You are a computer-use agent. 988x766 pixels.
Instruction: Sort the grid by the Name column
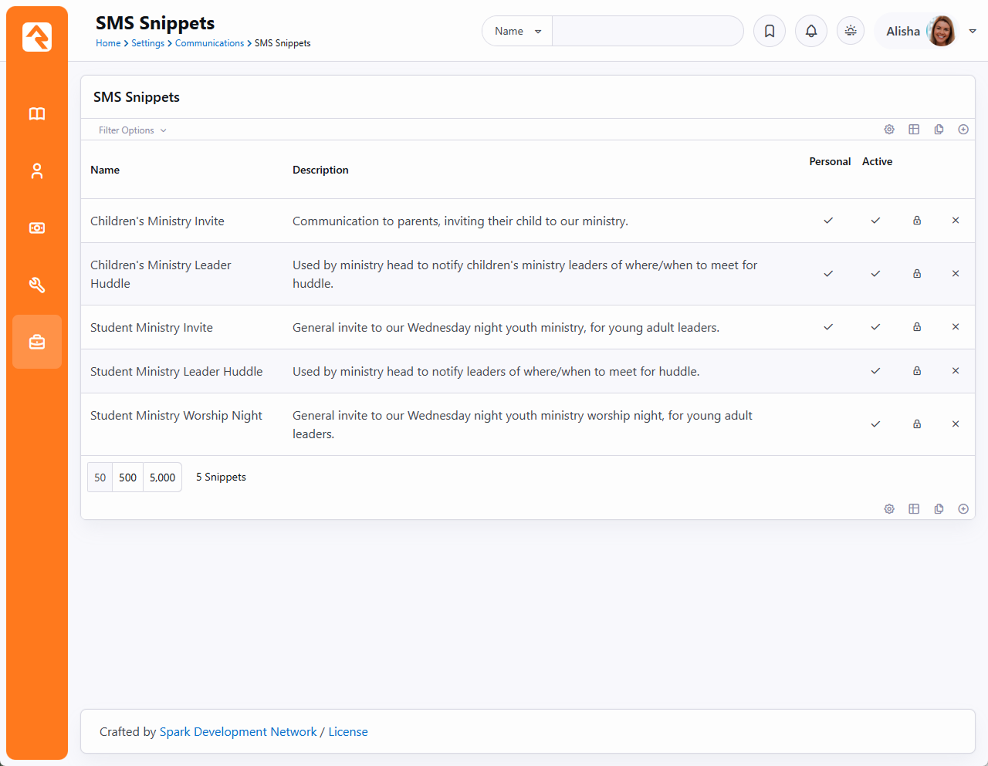coord(105,170)
